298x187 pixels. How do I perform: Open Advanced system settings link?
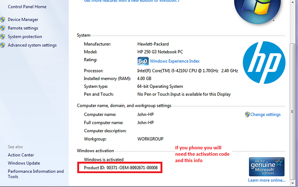tap(32, 45)
